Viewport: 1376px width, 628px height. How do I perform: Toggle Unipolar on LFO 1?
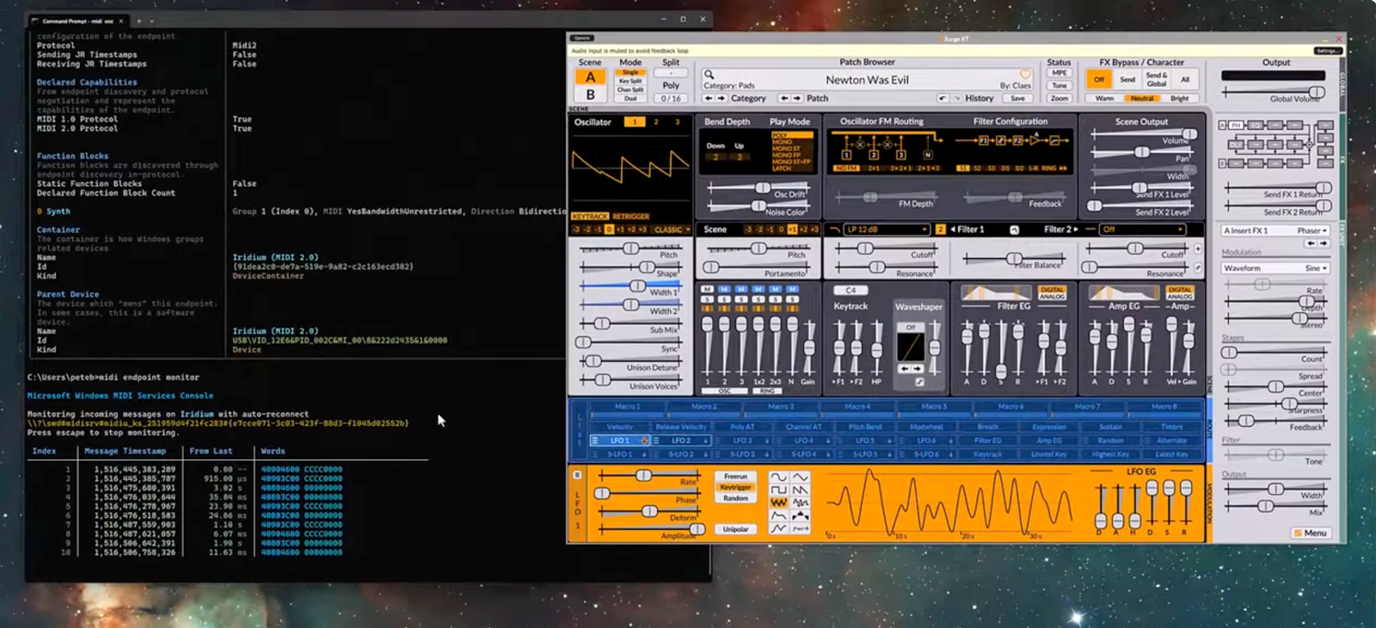735,529
